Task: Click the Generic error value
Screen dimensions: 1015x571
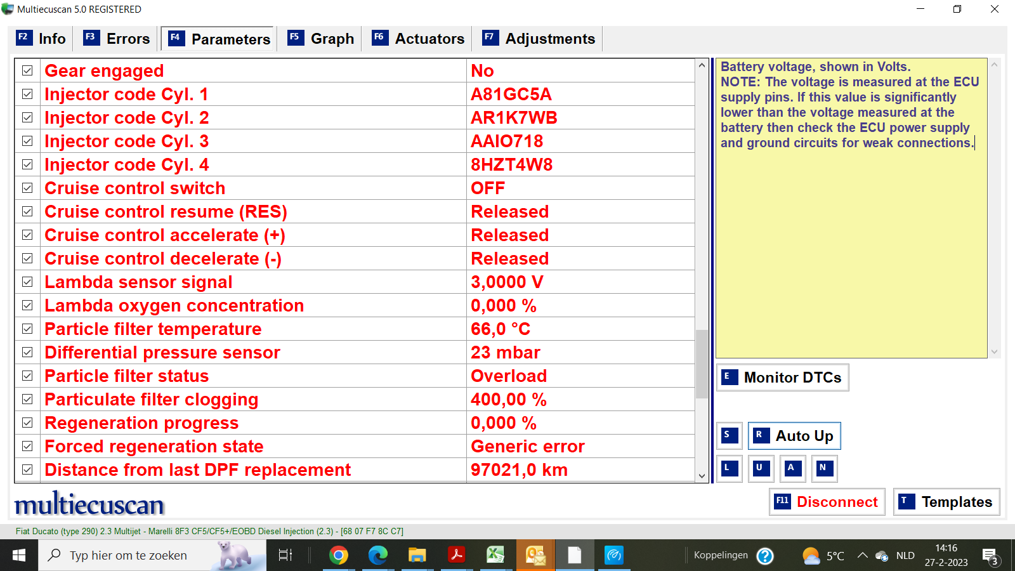Action: pos(528,447)
